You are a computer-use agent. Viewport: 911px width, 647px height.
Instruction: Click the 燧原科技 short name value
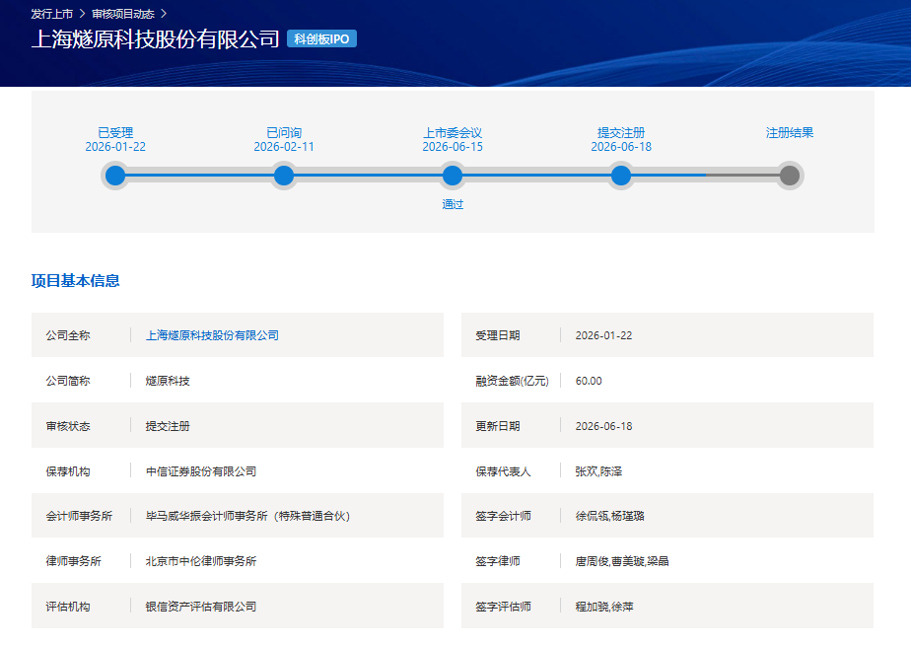168,381
